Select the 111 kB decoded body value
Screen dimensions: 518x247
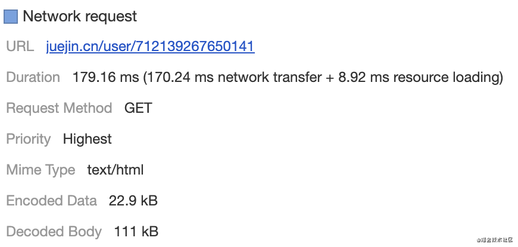click(x=136, y=232)
